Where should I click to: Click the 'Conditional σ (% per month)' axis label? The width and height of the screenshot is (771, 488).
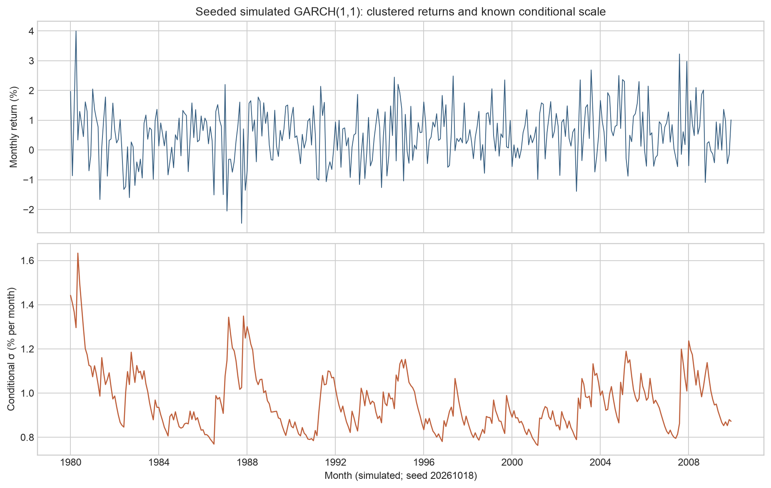[11, 349]
